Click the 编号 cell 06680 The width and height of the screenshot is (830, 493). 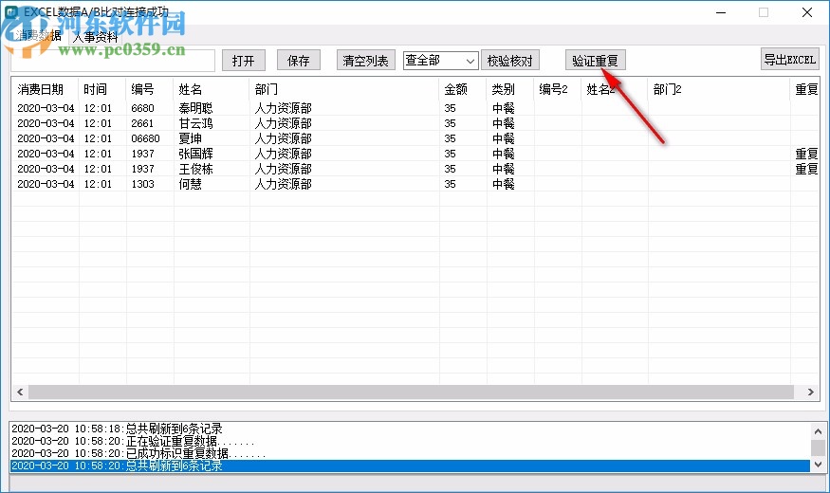(145, 138)
